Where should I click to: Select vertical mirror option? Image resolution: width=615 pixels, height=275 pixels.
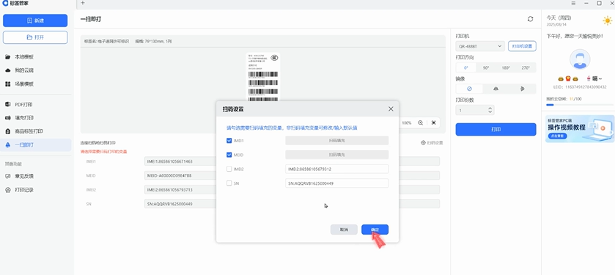[x=523, y=89]
